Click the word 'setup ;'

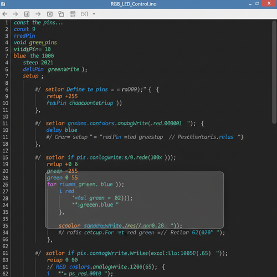click(x=33, y=76)
